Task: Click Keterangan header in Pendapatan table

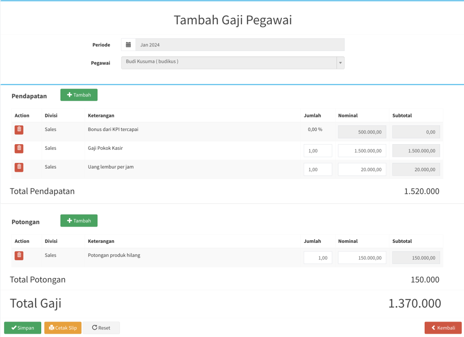Action: [101, 116]
